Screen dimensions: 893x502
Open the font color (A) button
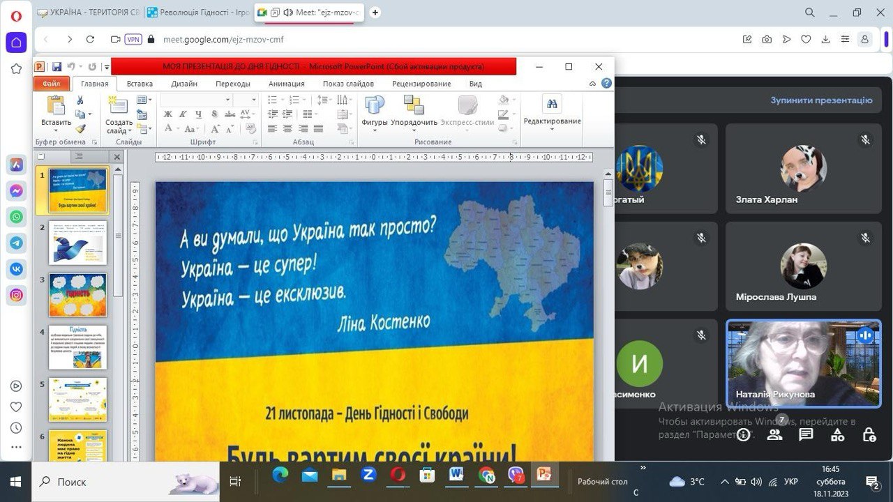click(x=168, y=129)
